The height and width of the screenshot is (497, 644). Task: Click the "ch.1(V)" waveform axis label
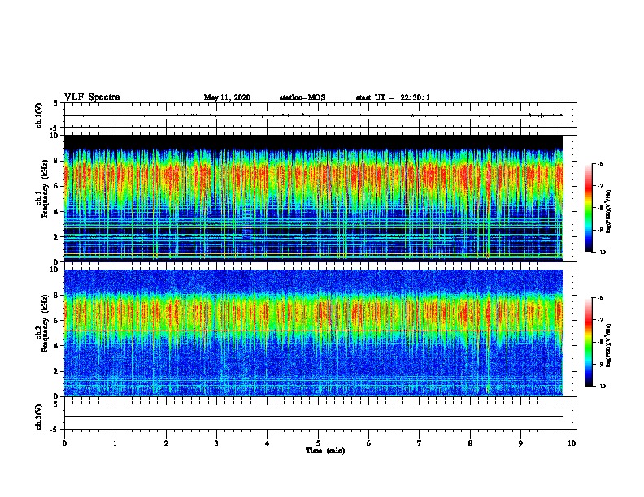(38, 115)
